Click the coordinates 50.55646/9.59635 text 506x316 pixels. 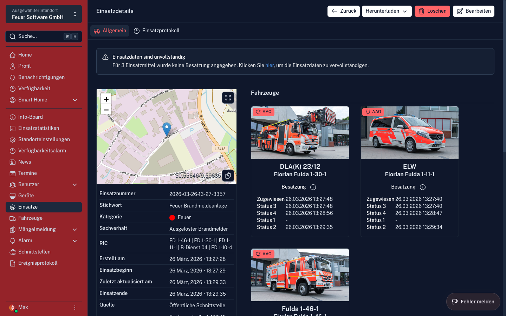point(198,176)
